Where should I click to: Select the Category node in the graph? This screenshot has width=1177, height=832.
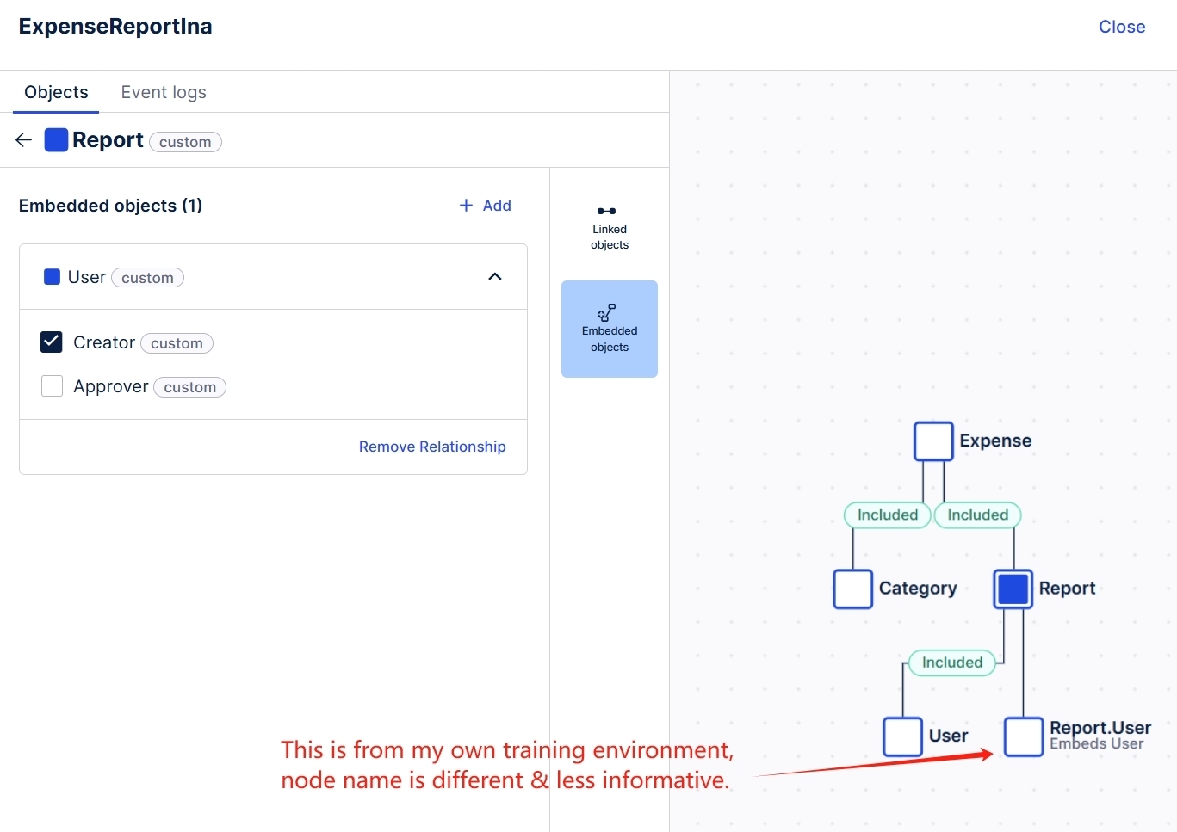[x=853, y=589]
